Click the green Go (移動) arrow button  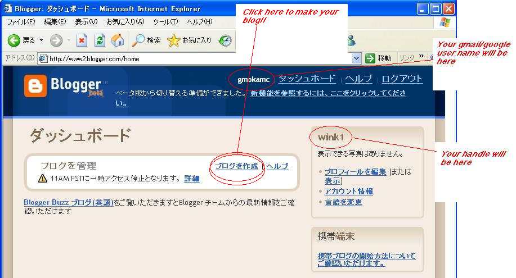[x=370, y=58]
